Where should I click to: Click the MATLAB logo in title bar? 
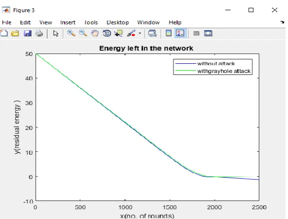6,10
